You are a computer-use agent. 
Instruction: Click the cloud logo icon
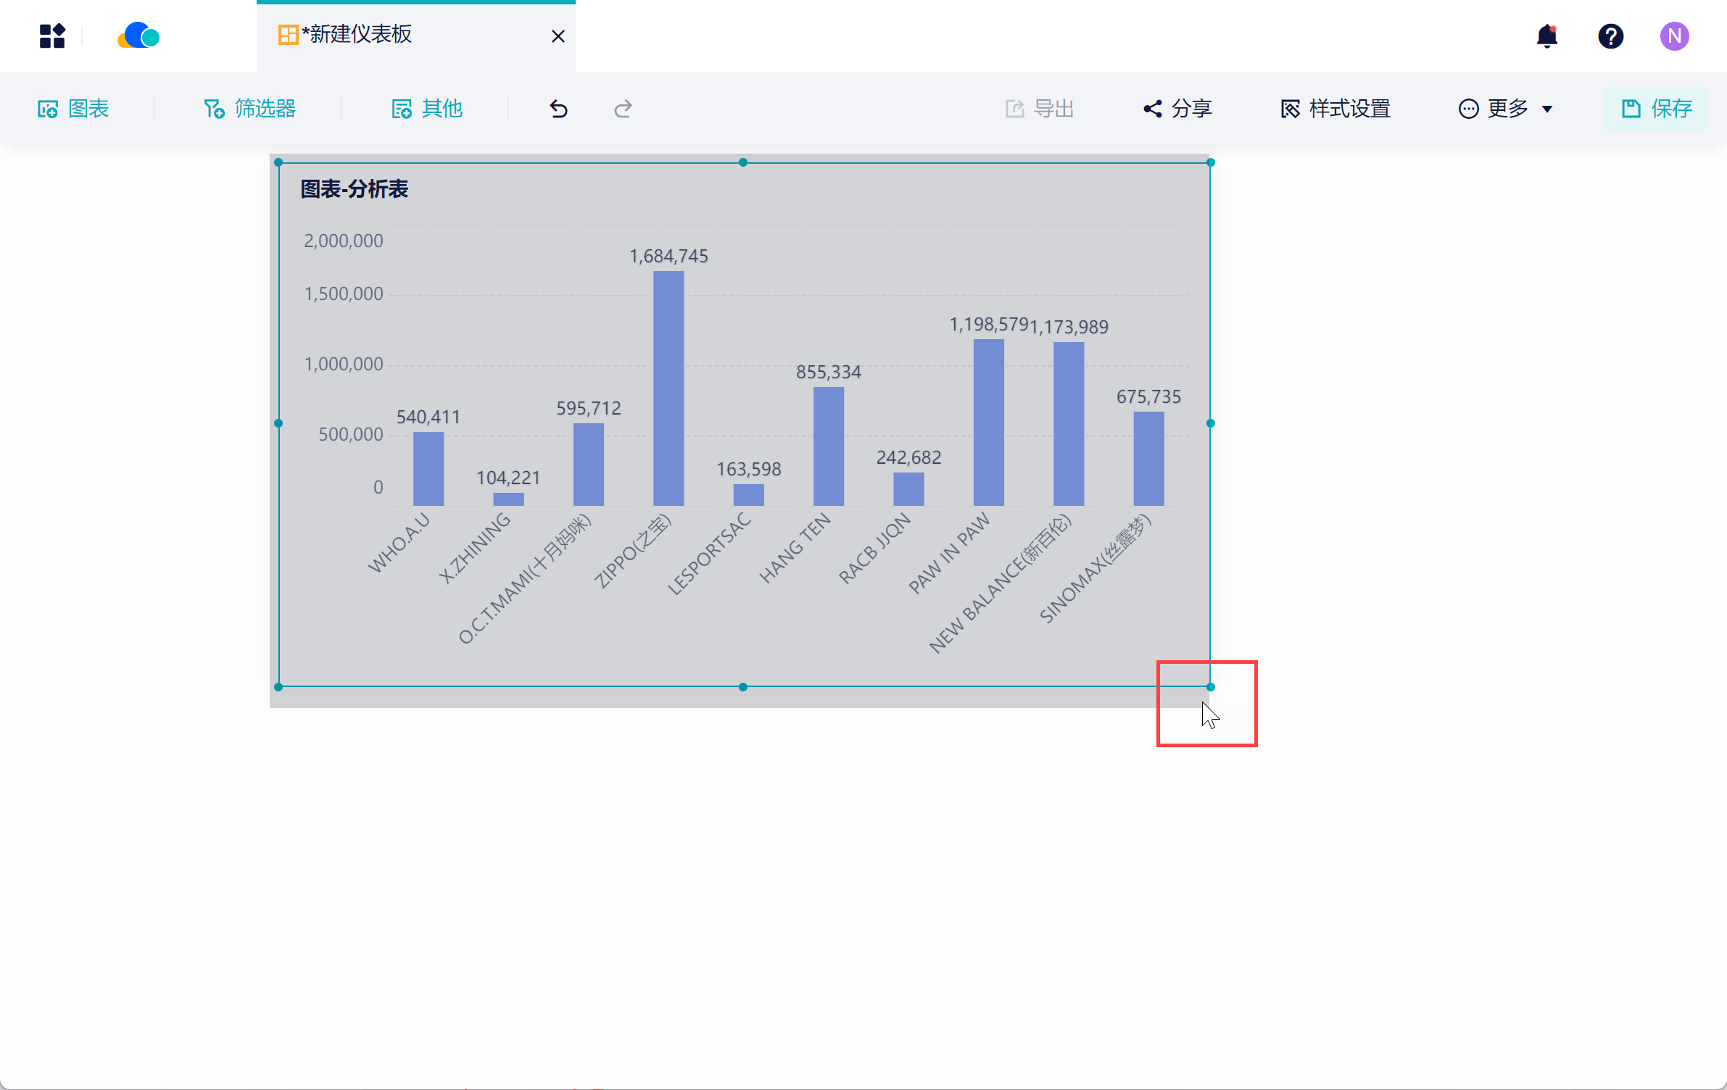pyautogui.click(x=138, y=36)
